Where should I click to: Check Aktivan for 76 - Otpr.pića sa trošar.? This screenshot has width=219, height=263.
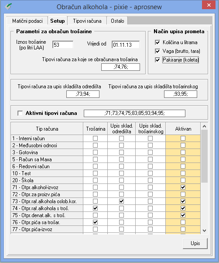[183, 222]
